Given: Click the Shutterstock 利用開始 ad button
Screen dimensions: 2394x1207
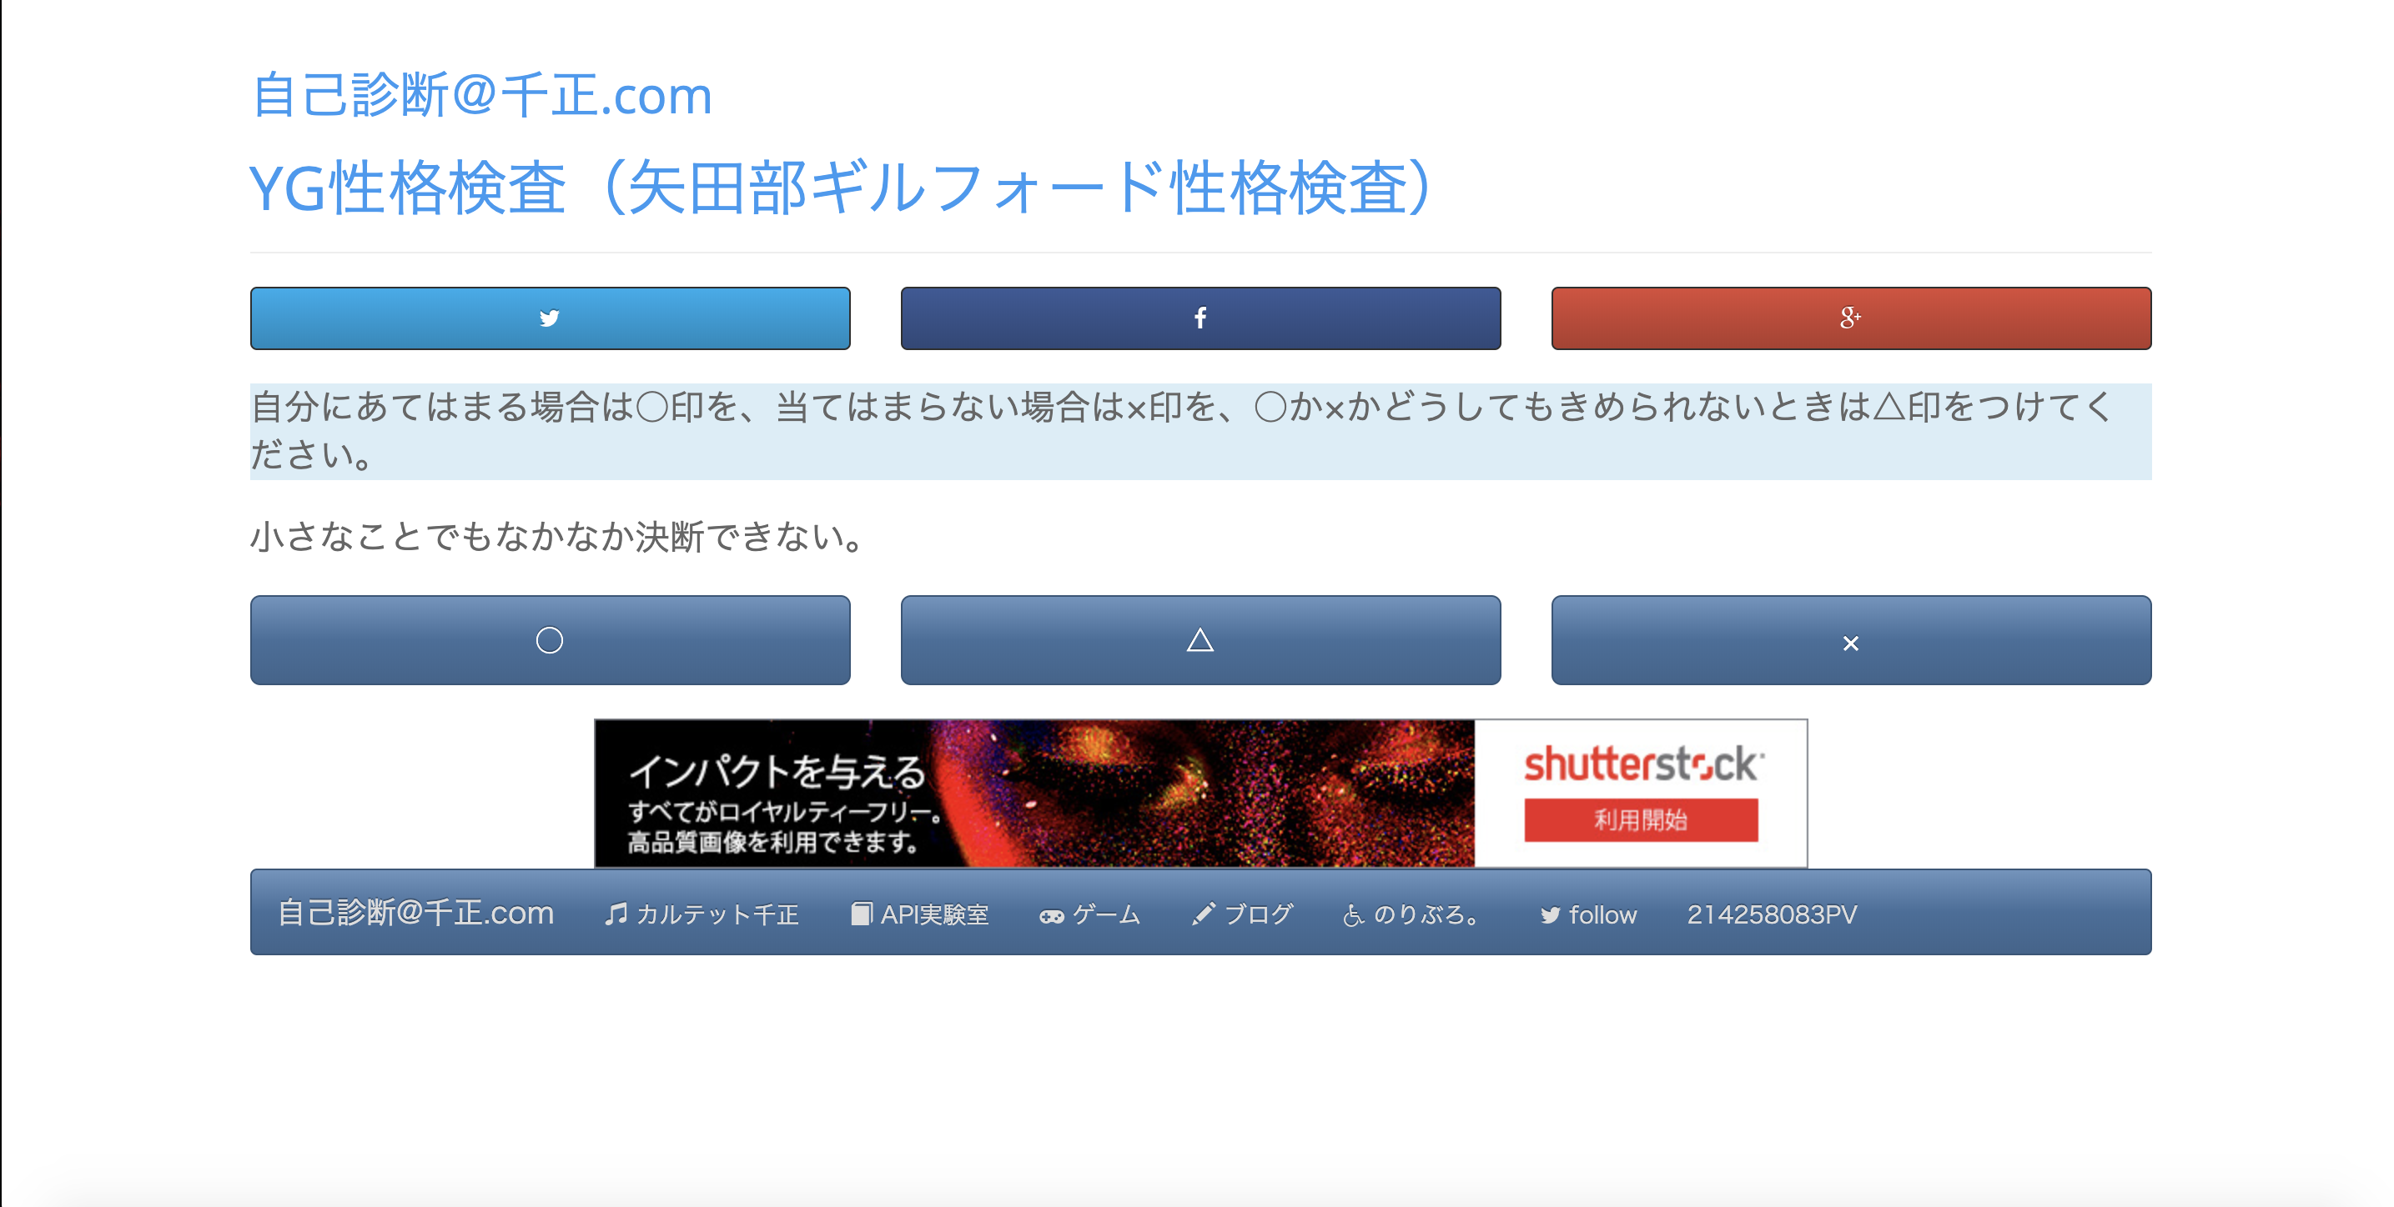Looking at the screenshot, I should tap(1642, 820).
